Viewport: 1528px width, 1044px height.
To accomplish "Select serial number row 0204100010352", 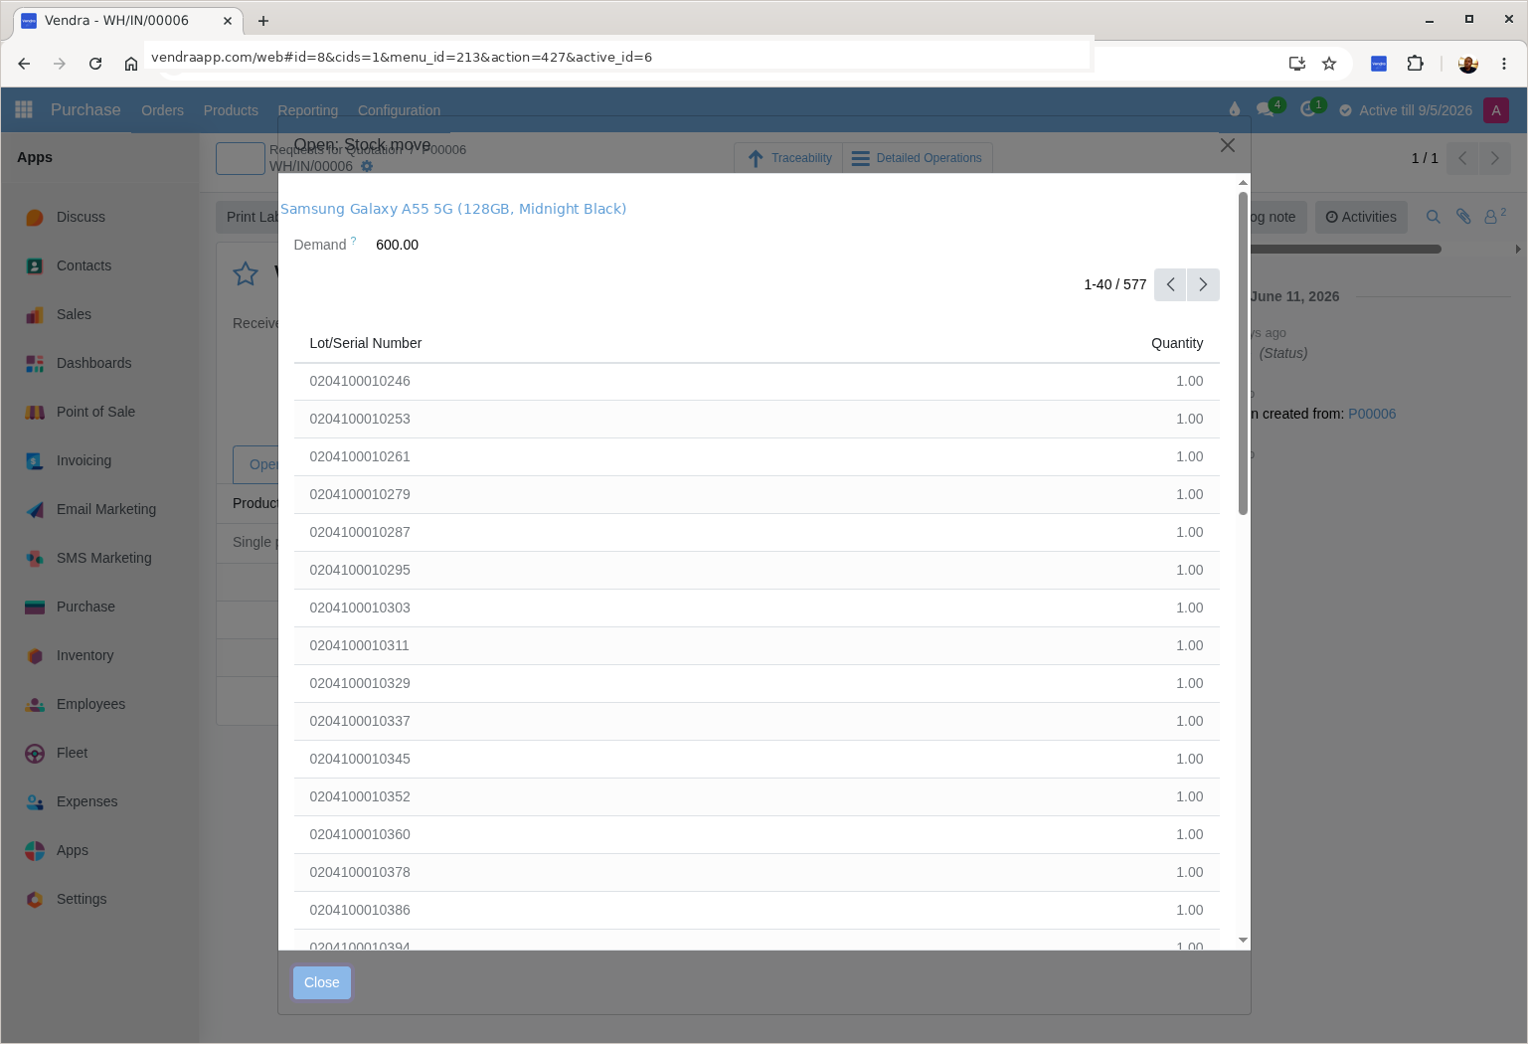I will pos(757,797).
